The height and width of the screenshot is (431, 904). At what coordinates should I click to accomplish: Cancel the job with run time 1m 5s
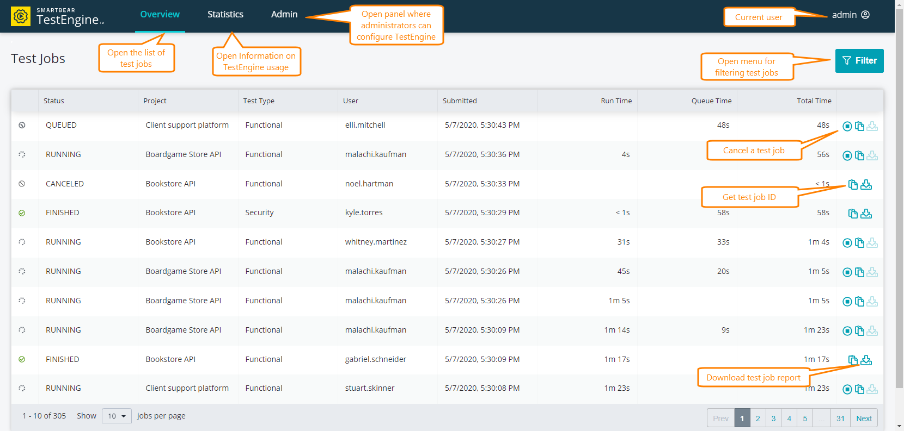click(x=847, y=302)
